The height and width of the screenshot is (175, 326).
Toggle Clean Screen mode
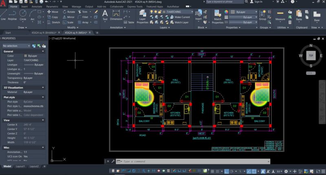tap(318, 171)
